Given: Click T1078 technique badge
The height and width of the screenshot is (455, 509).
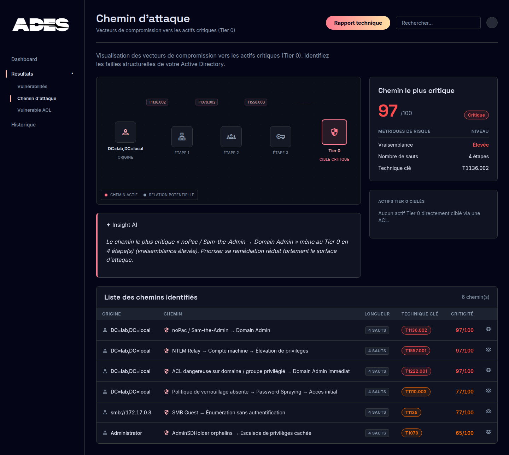Looking at the screenshot, I should tap(411, 433).
